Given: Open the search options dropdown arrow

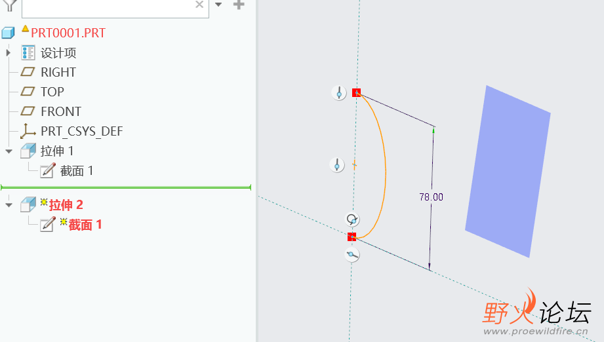Looking at the screenshot, I should point(218,5).
